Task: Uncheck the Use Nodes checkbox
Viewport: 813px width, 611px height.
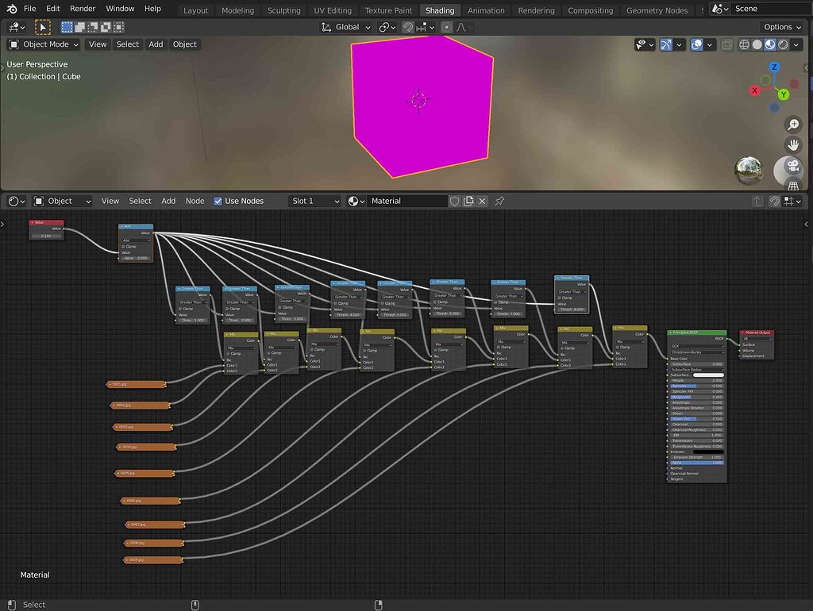Action: pos(218,201)
